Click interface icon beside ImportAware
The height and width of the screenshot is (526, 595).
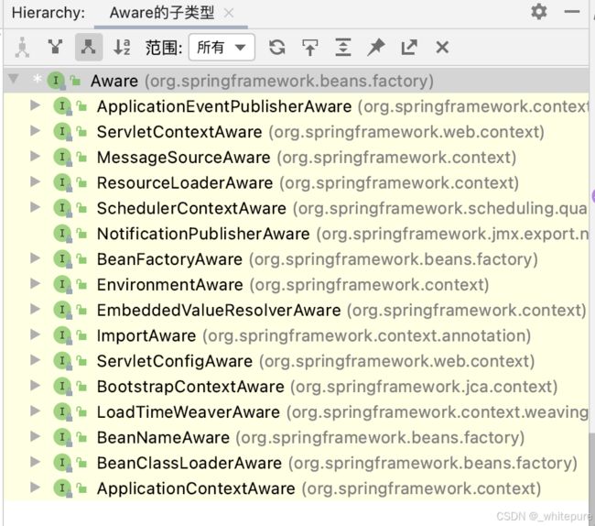62,335
